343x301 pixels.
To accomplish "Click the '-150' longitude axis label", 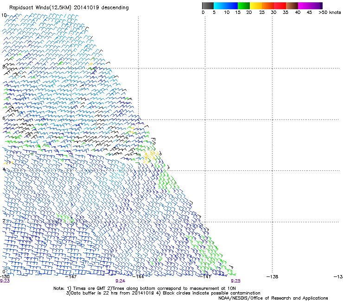I will pyautogui.click(x=5, y=277).
